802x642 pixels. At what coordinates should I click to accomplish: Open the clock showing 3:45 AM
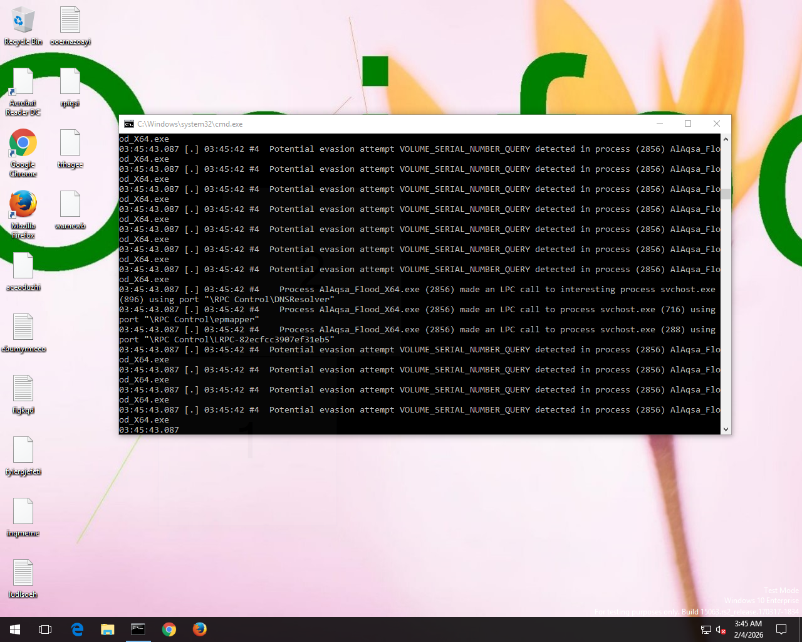(x=748, y=629)
